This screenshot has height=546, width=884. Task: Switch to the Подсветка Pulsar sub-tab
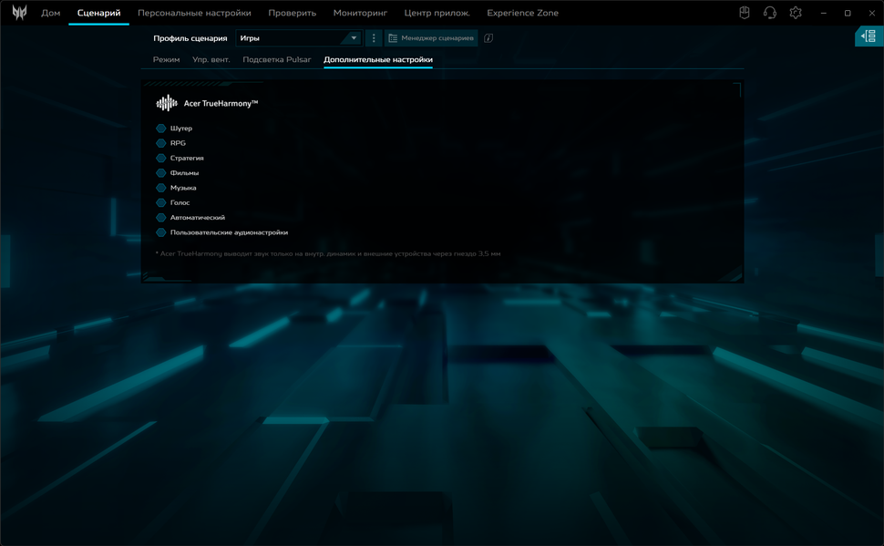(x=277, y=59)
